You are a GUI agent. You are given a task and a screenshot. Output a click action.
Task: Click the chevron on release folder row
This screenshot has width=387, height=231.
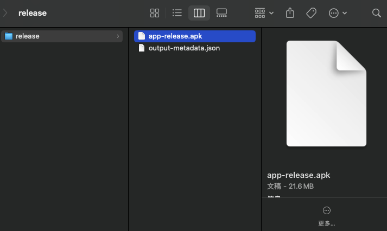pos(118,36)
